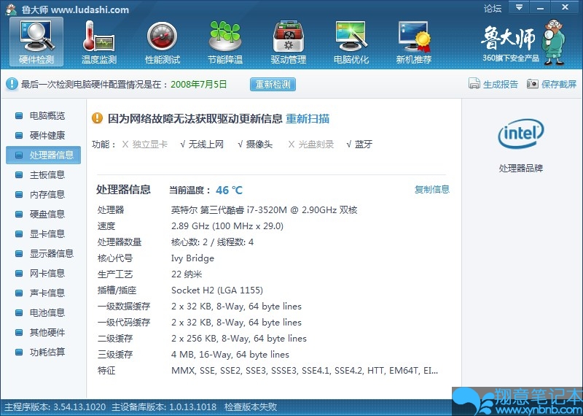Image resolution: width=583 pixels, height=416 pixels.
Task: Click the 检查版本失败 status message
Action: click(251, 407)
